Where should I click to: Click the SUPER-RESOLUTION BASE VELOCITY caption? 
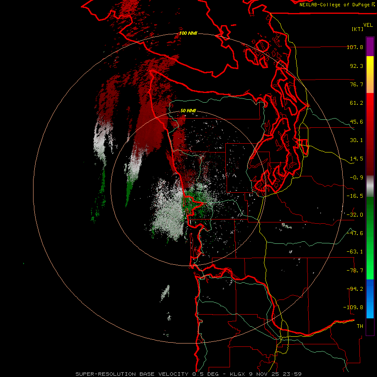(188, 374)
